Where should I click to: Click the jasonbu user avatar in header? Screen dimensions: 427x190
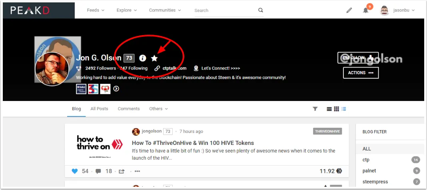coord(385,10)
